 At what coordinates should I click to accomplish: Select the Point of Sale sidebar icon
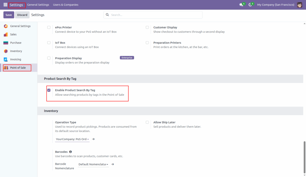(7, 67)
